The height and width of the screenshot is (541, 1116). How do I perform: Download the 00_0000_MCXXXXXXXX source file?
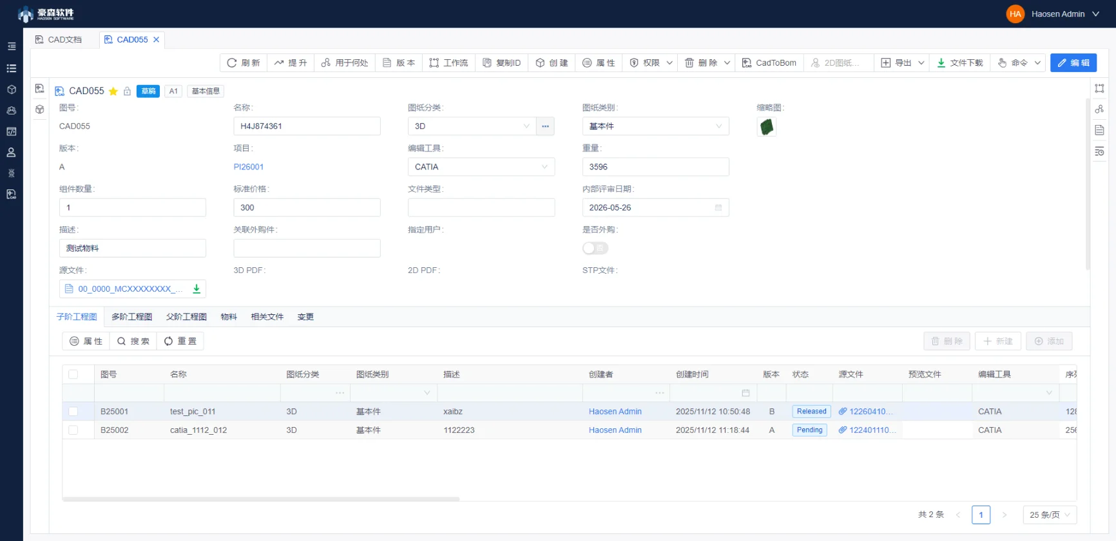(197, 289)
